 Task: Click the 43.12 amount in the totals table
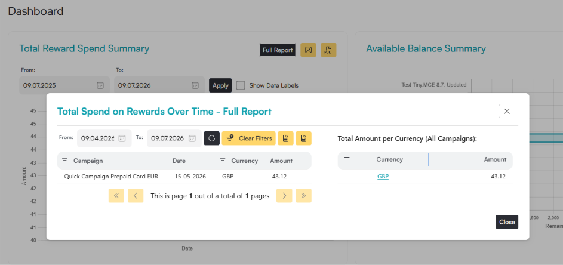point(499,176)
